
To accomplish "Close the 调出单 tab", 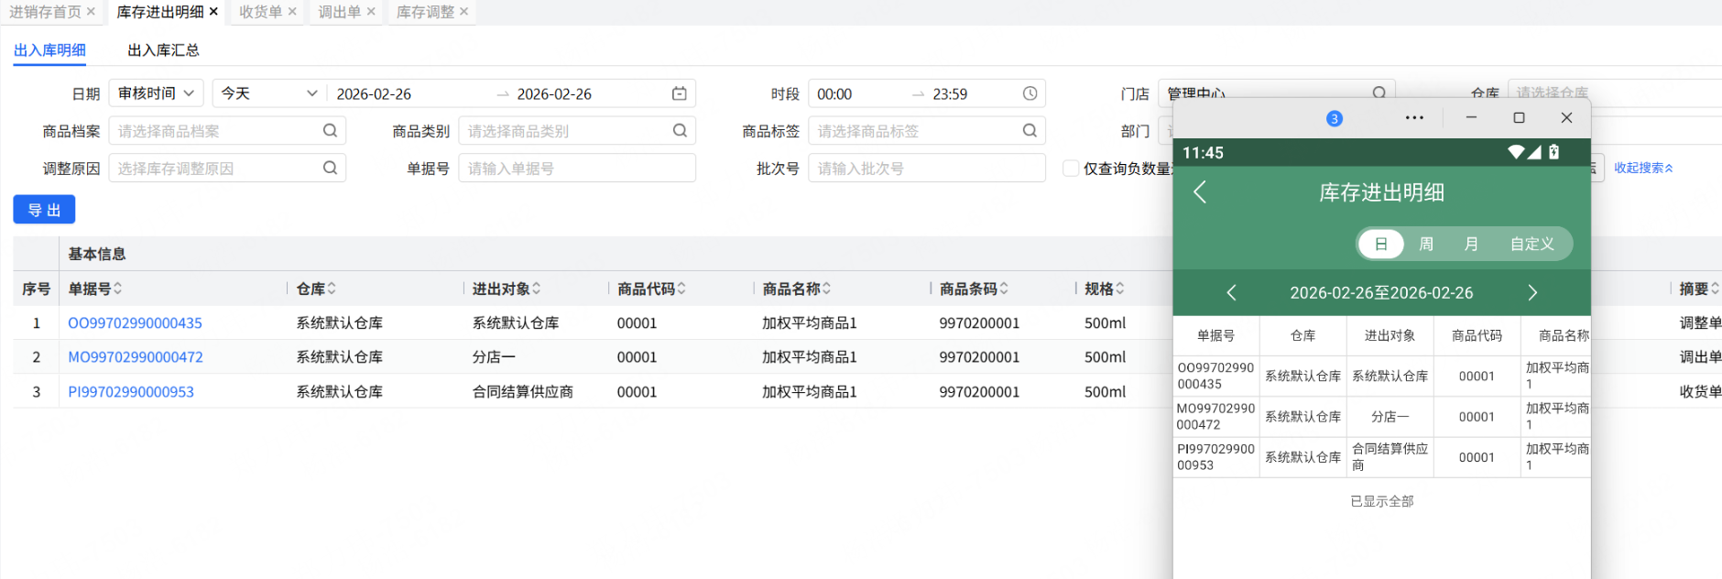I will 371,12.
